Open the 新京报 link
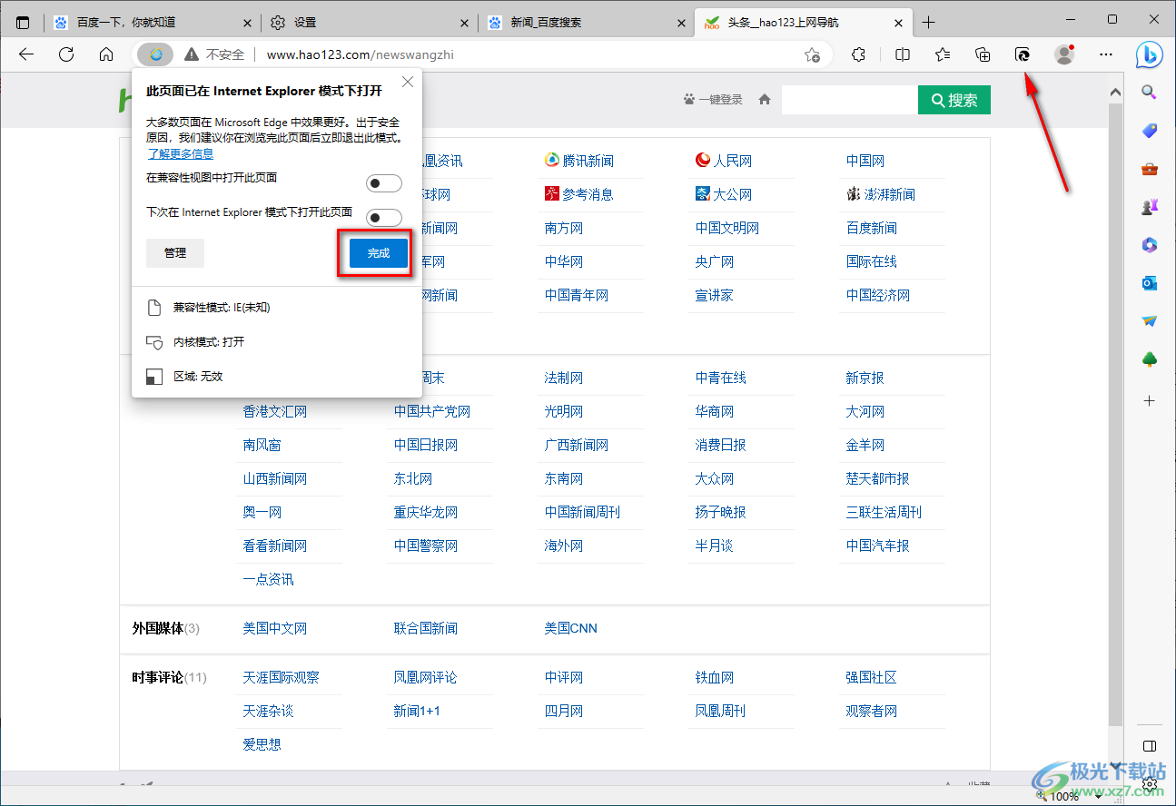The height and width of the screenshot is (806, 1176). [865, 378]
